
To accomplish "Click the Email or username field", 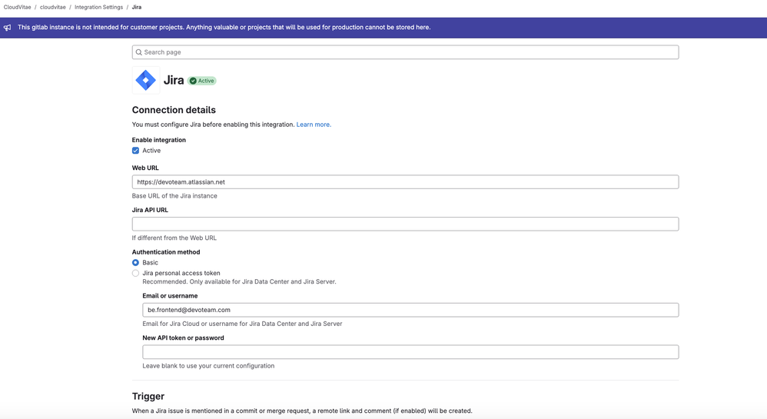I will coord(410,310).
